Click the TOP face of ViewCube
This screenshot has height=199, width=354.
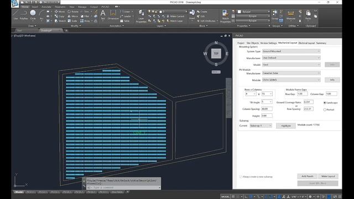[216, 54]
